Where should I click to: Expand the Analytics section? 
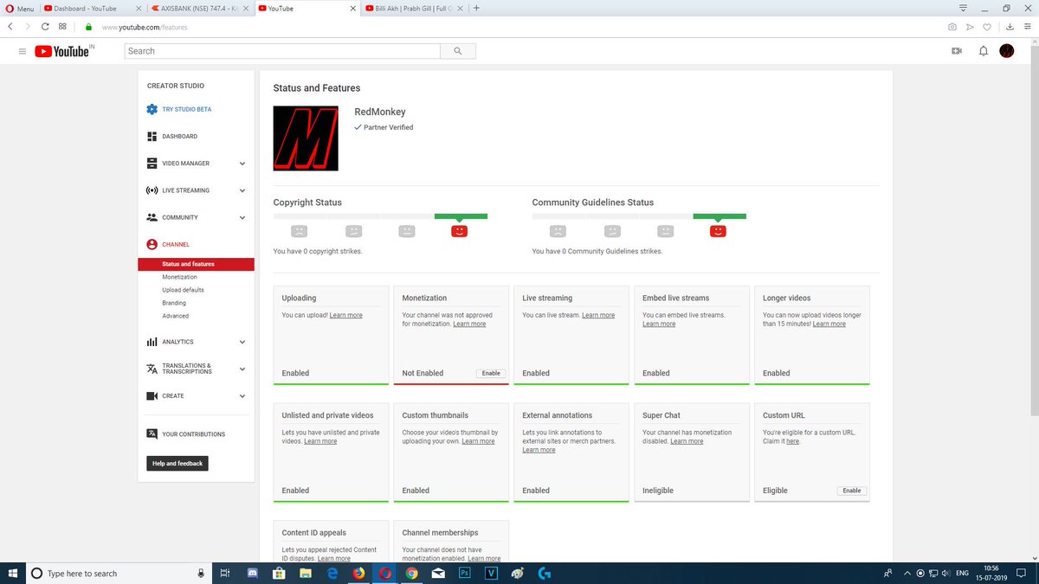[x=242, y=342]
